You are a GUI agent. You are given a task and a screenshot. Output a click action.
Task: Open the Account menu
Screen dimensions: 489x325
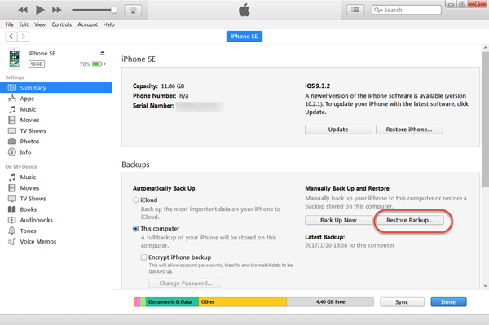pyautogui.click(x=88, y=24)
